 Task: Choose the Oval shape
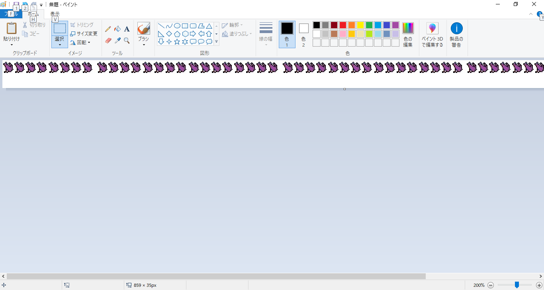[x=177, y=26]
